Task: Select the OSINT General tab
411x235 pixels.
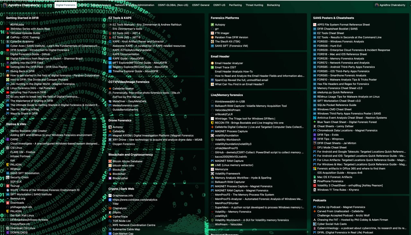Action: coord(200,5)
